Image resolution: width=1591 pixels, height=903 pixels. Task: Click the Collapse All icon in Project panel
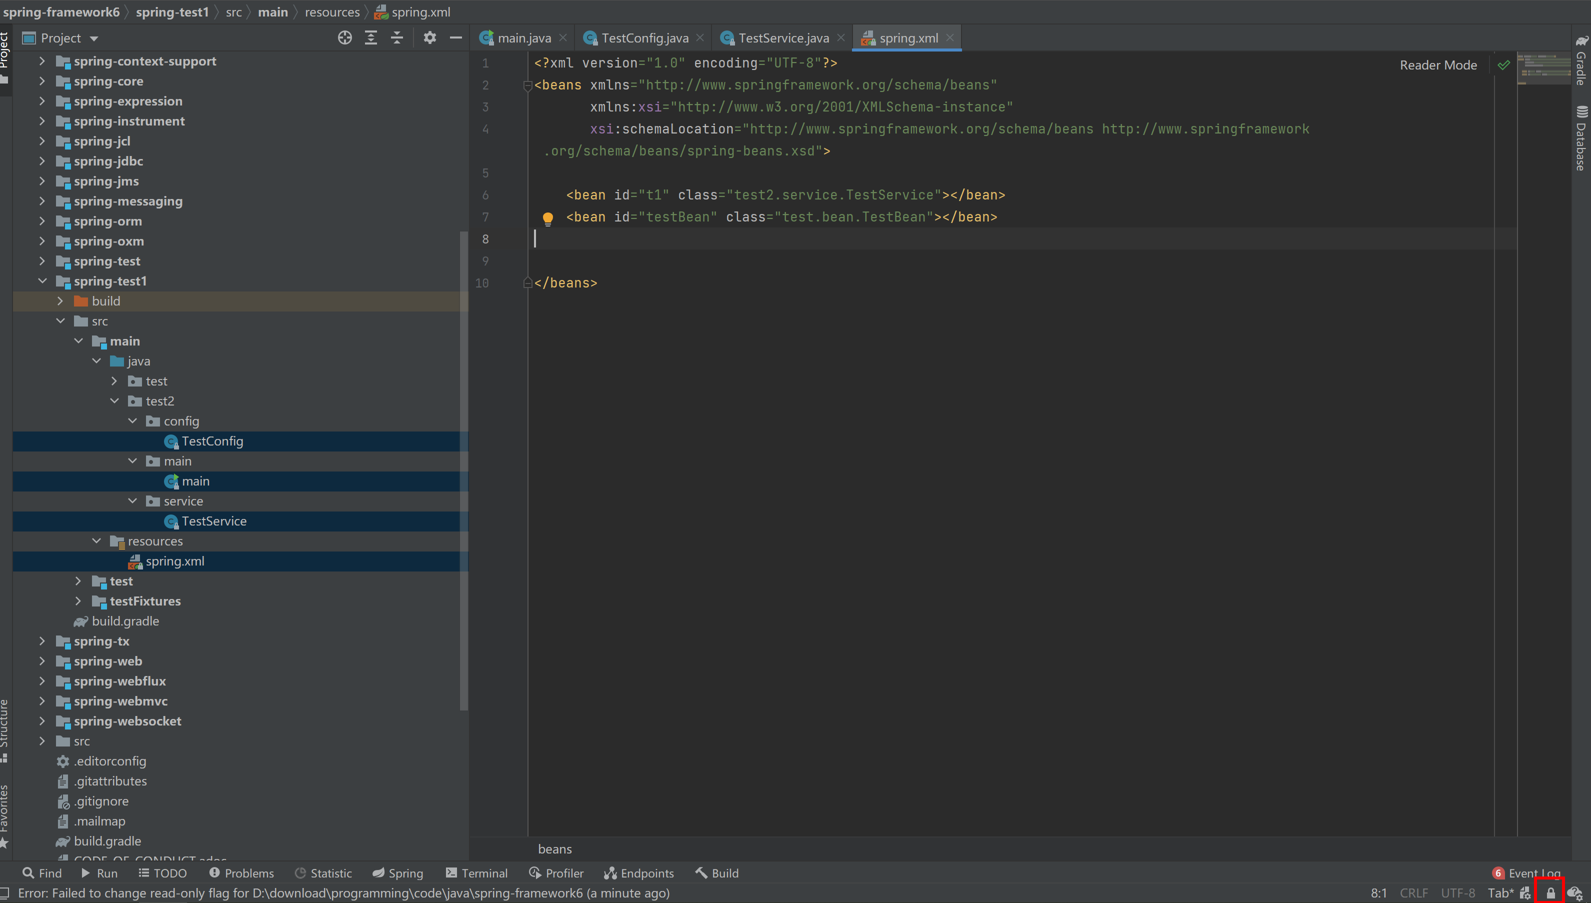coord(397,38)
